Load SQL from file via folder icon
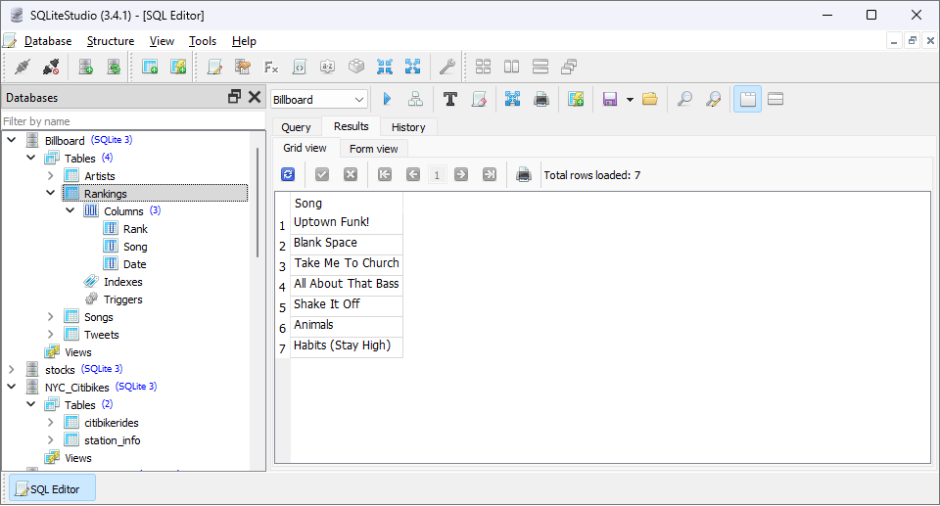Image resolution: width=940 pixels, height=506 pixels. pyautogui.click(x=650, y=99)
